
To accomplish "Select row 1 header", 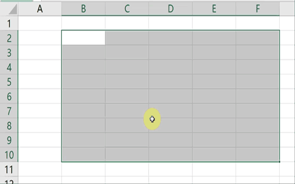I will coord(9,23).
